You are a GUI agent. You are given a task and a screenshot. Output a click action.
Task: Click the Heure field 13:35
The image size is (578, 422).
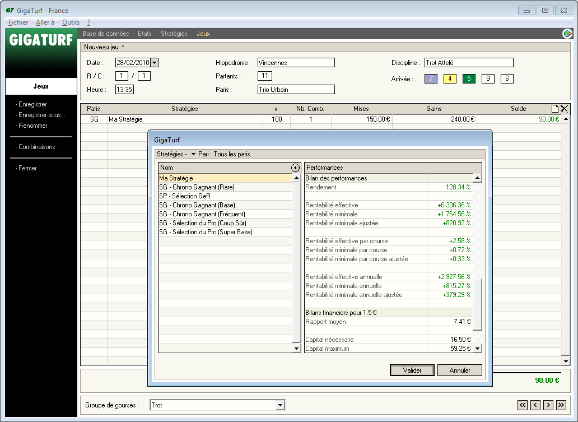pos(124,90)
